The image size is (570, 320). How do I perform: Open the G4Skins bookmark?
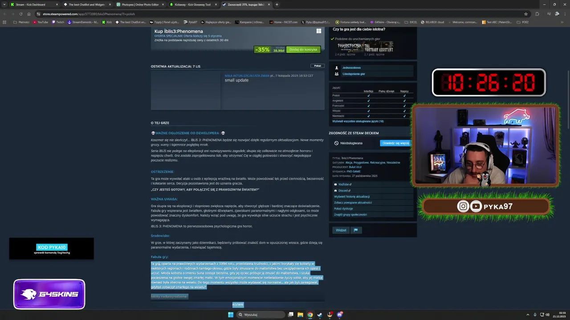tap(385, 22)
